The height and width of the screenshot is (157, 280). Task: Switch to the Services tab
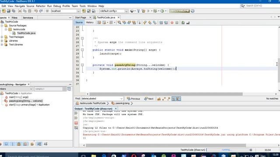click(28, 17)
